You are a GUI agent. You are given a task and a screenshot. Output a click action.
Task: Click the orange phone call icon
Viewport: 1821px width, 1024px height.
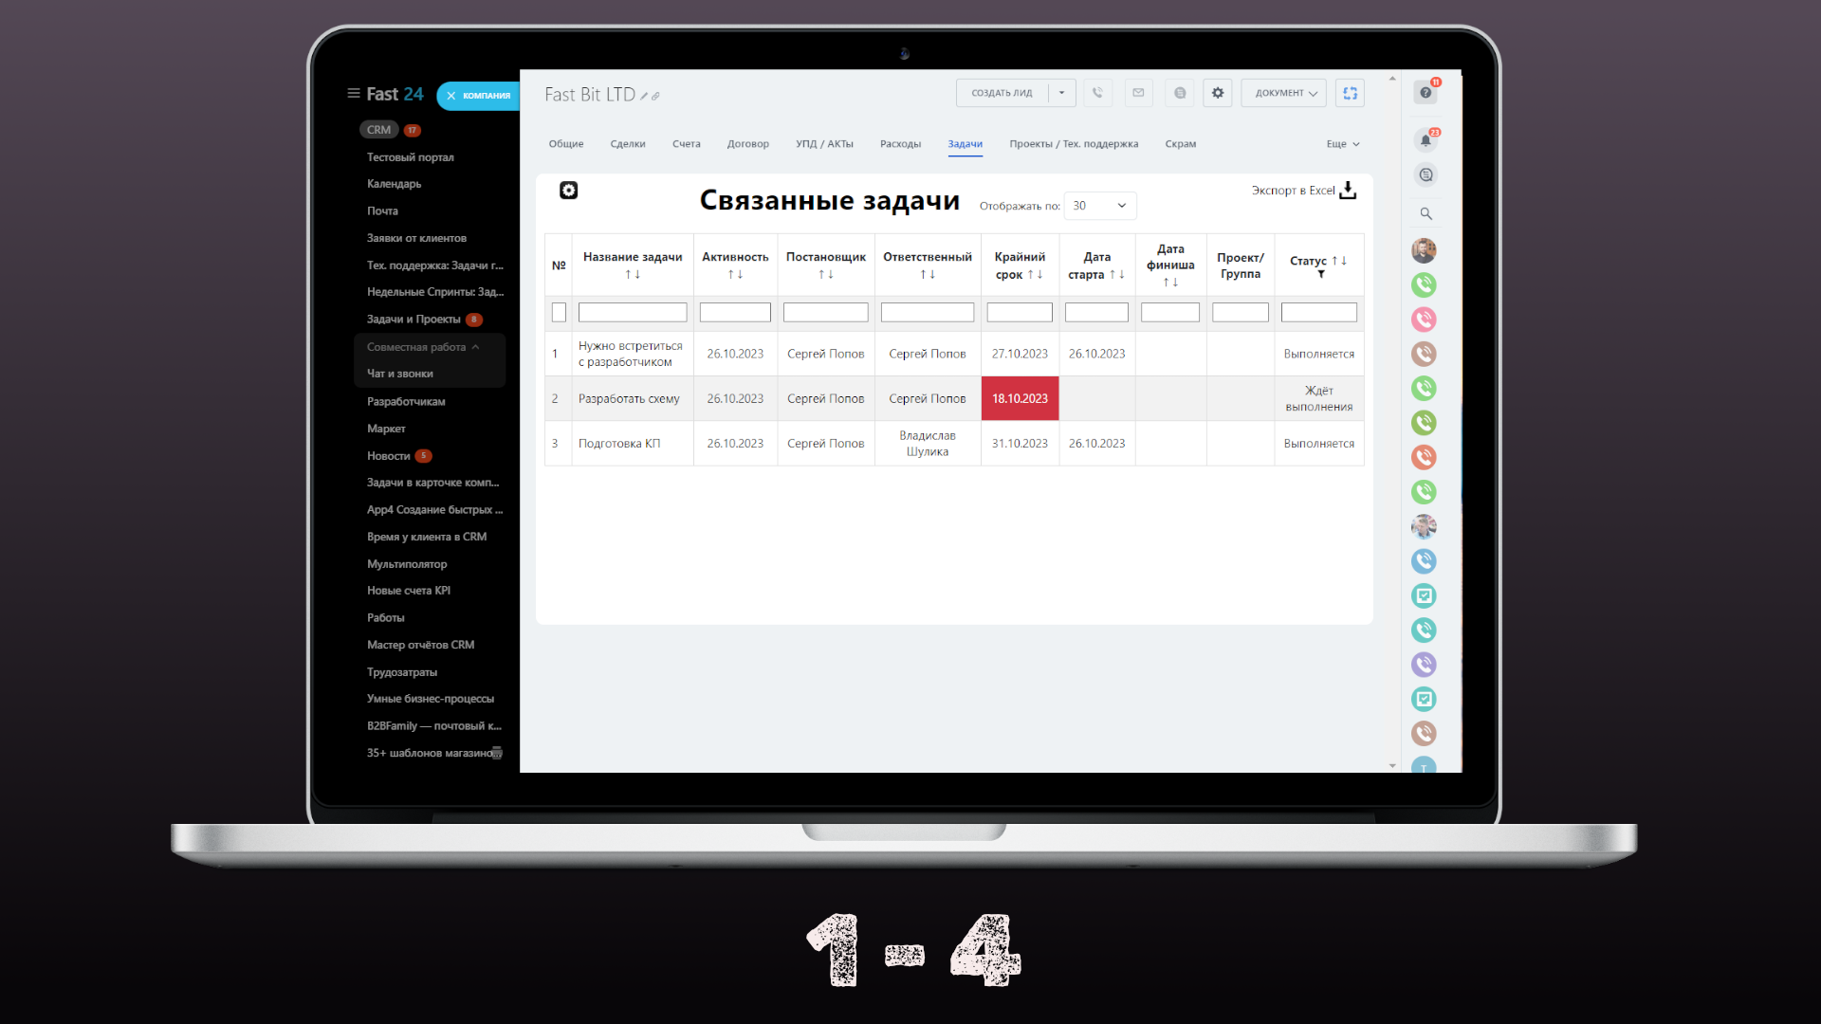(x=1424, y=457)
